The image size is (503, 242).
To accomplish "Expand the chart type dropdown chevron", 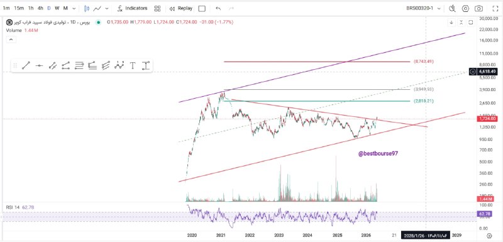I will (x=107, y=9).
